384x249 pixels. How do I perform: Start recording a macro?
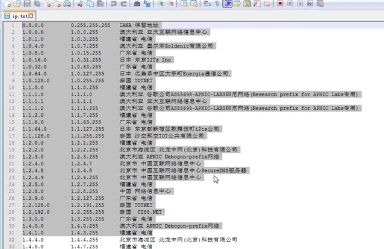tap(280, 4)
